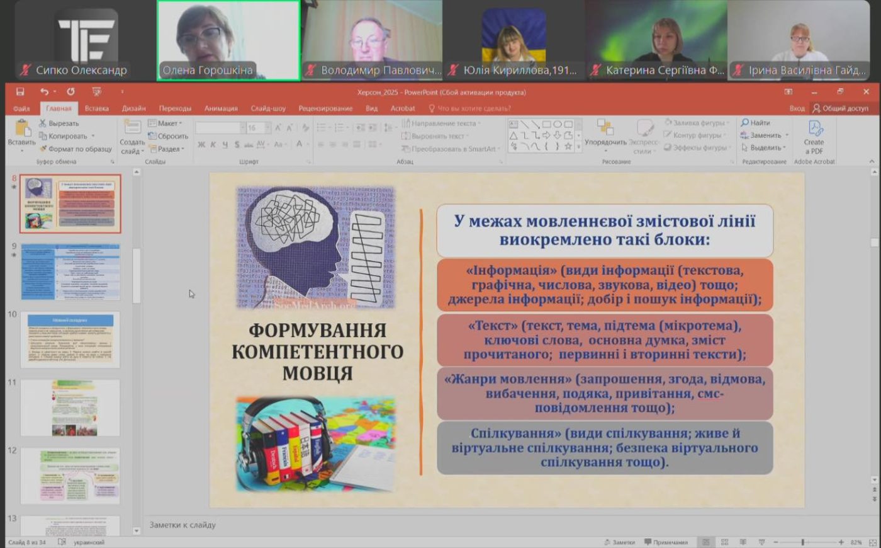881x548 pixels.
Task: Switch to the Acrobat tab
Action: pos(403,108)
